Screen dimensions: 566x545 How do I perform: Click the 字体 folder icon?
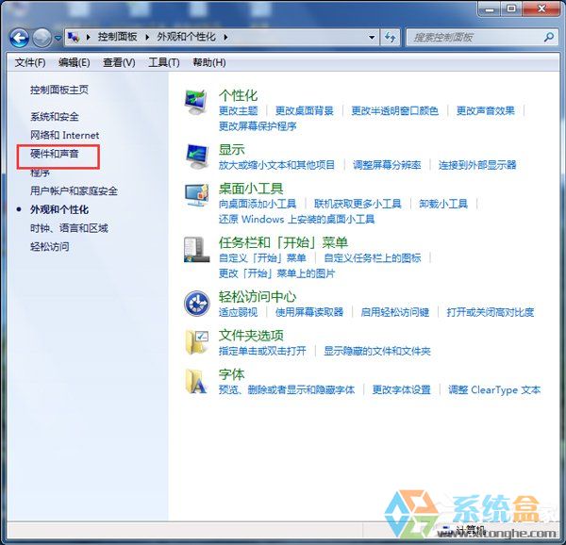pyautogui.click(x=196, y=381)
